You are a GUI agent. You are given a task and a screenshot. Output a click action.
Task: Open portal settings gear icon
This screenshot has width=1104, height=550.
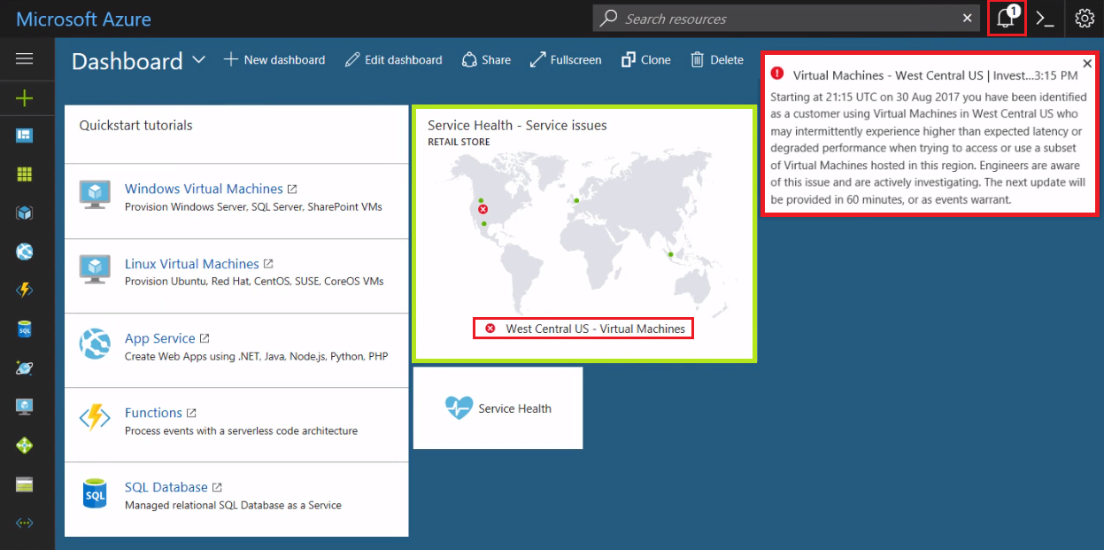[x=1085, y=19]
